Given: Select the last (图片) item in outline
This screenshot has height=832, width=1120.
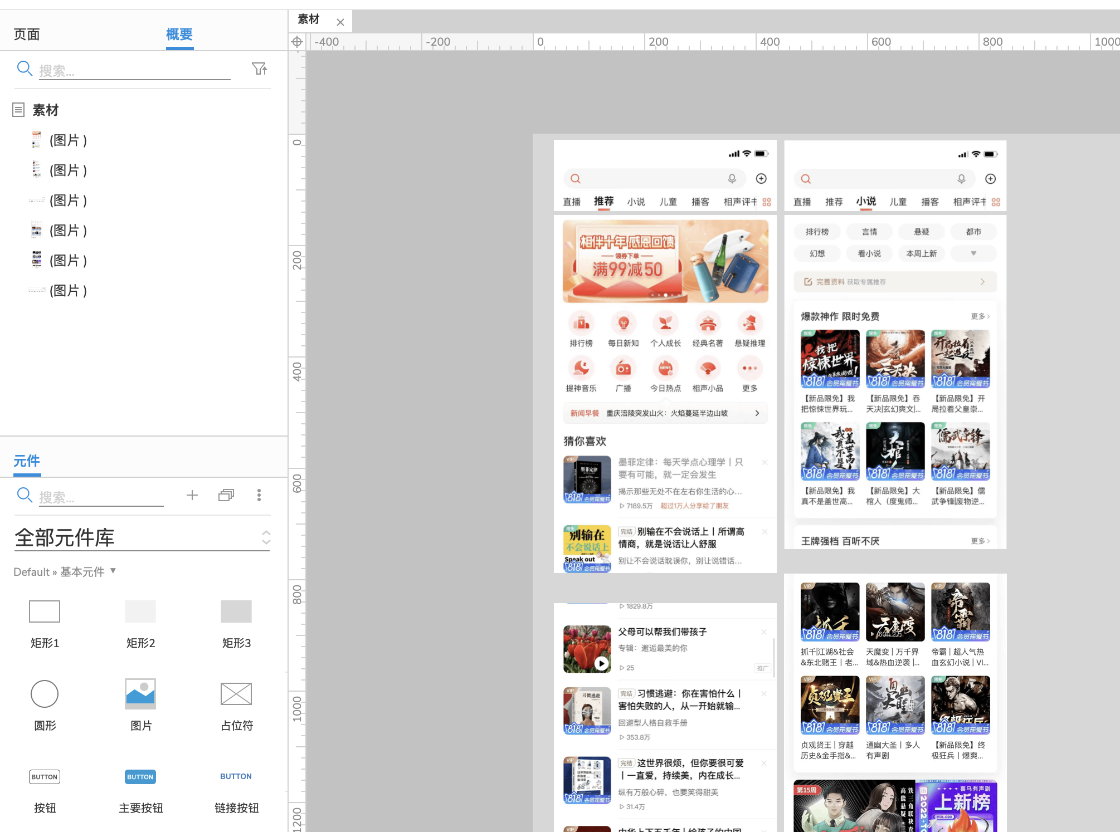Looking at the screenshot, I should click(59, 290).
